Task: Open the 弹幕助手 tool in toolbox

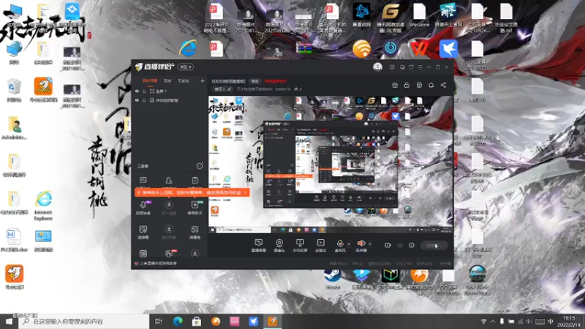Action: click(x=195, y=207)
